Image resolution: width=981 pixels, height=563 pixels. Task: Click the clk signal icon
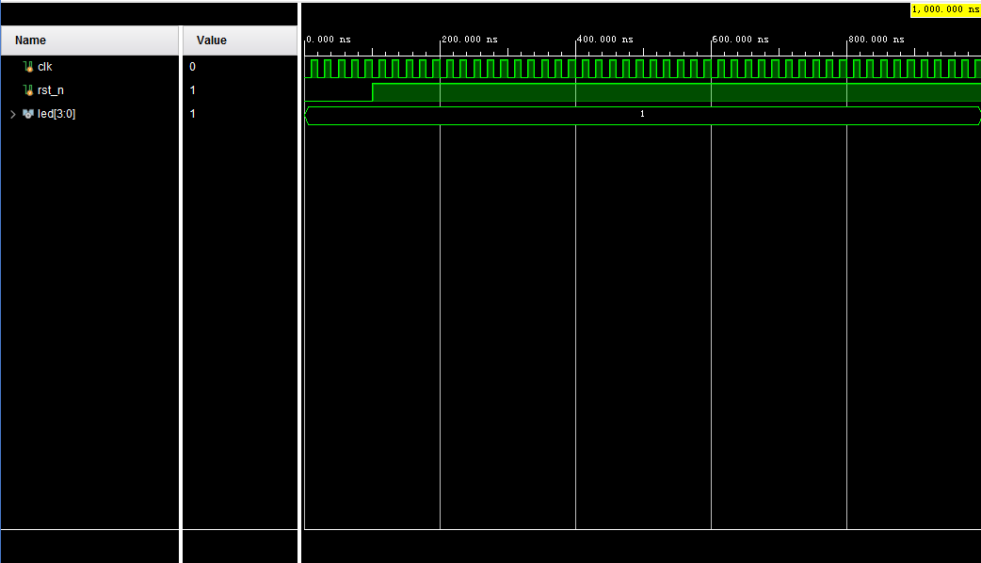[28, 66]
